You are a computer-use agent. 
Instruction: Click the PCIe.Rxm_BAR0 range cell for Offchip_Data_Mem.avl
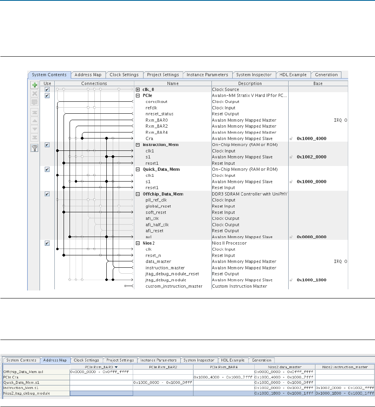102,372
